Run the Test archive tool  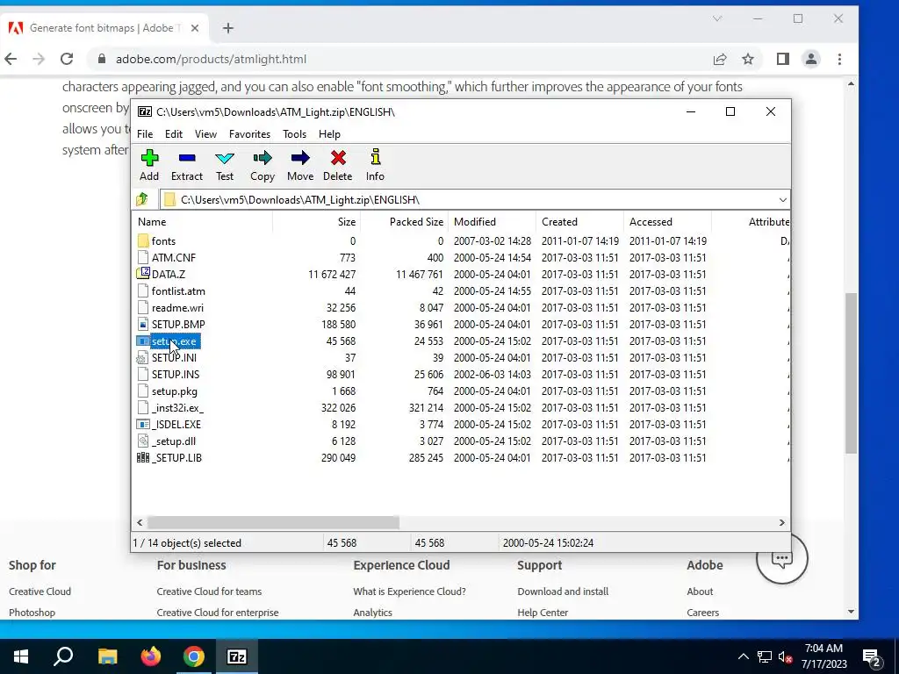pyautogui.click(x=225, y=158)
